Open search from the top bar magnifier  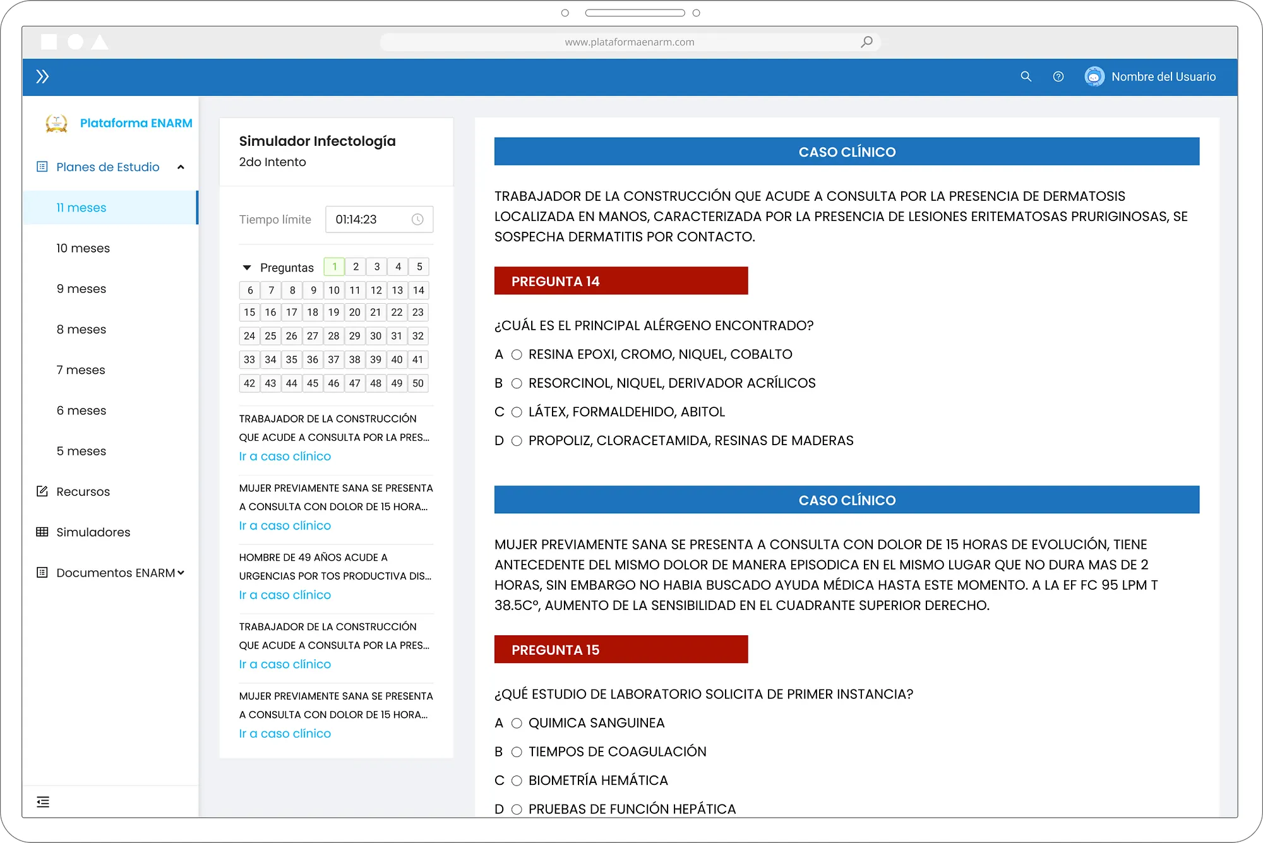(1026, 76)
